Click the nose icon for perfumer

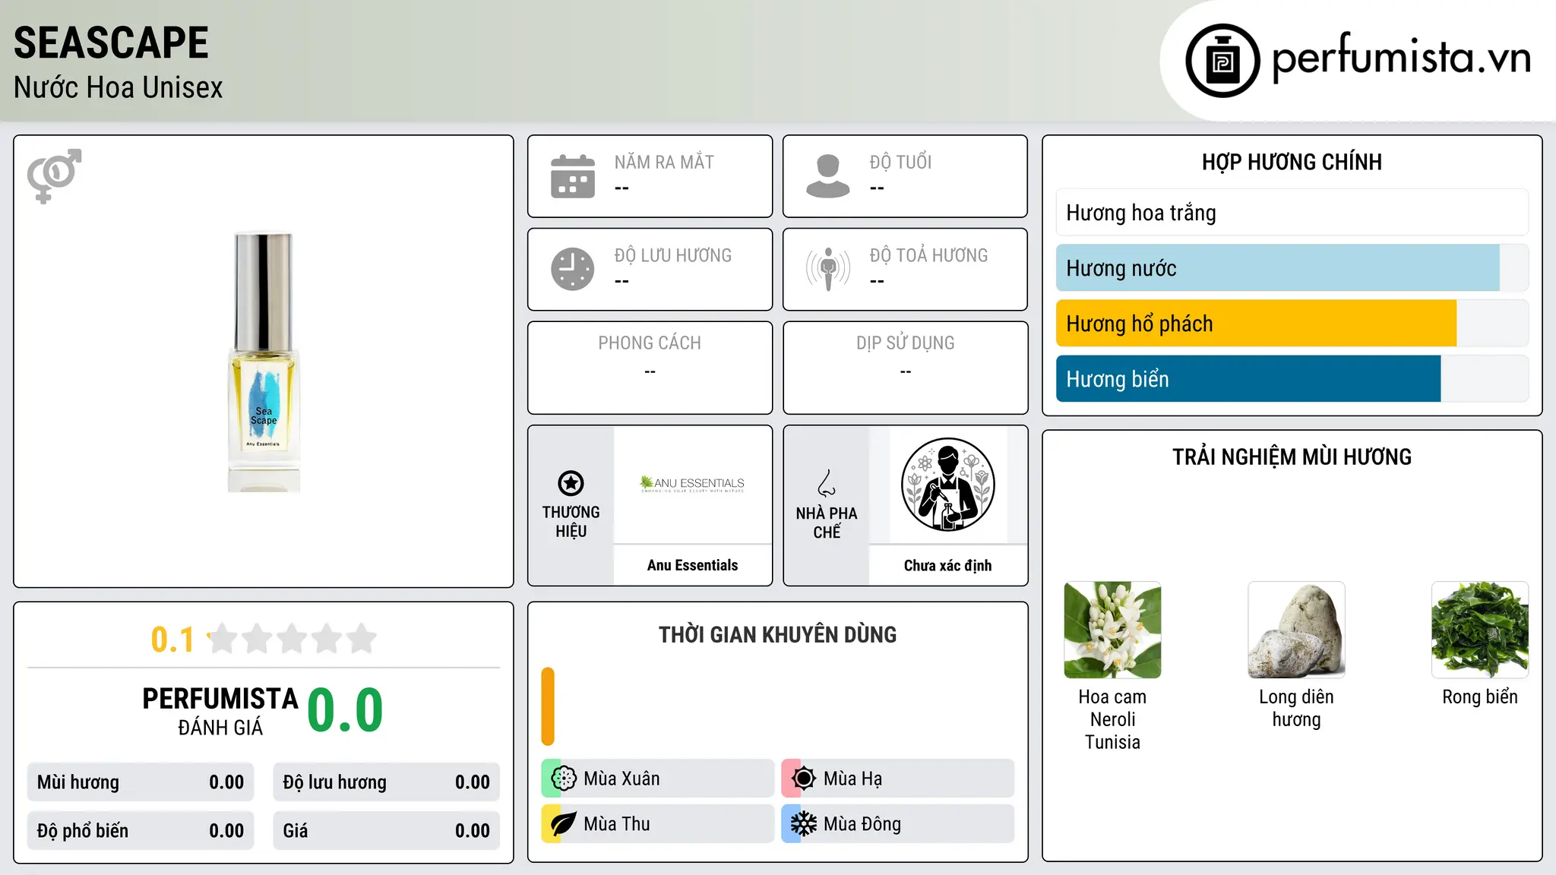click(827, 483)
